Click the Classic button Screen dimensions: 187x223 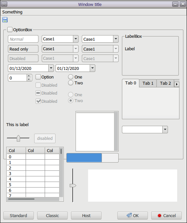(x=52, y=215)
